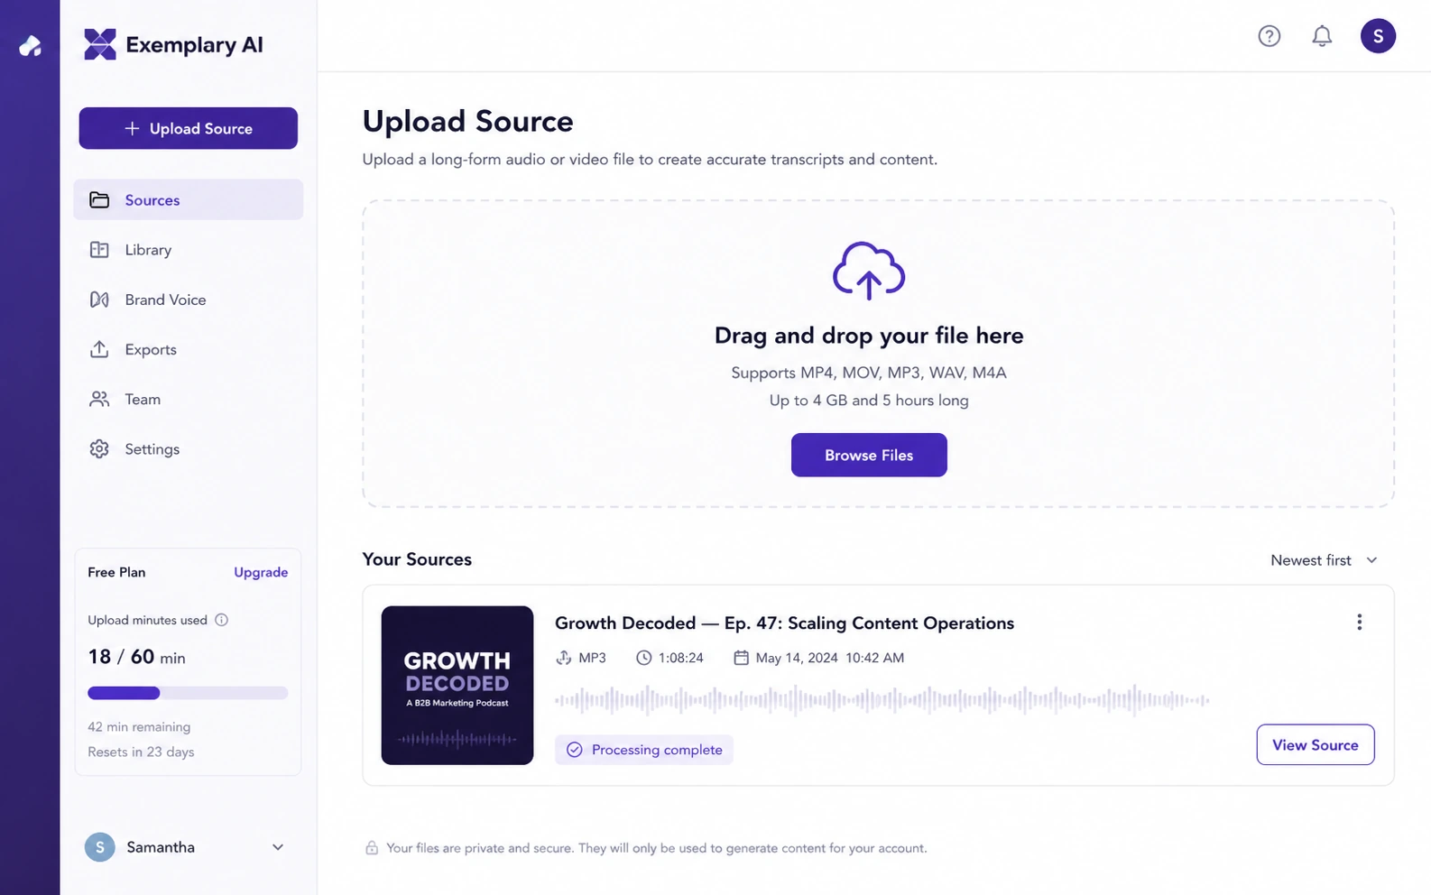Click the cloud upload icon in drop zone
Screen dimensions: 1431x895
tap(868, 271)
